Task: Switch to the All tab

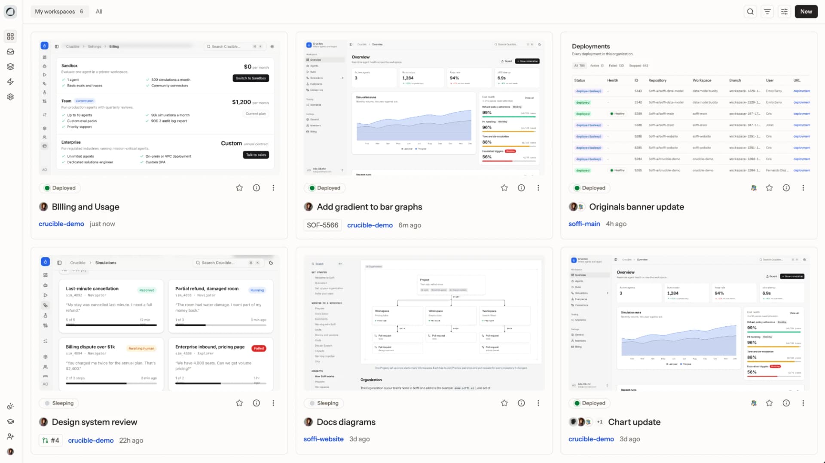Action: click(99, 12)
